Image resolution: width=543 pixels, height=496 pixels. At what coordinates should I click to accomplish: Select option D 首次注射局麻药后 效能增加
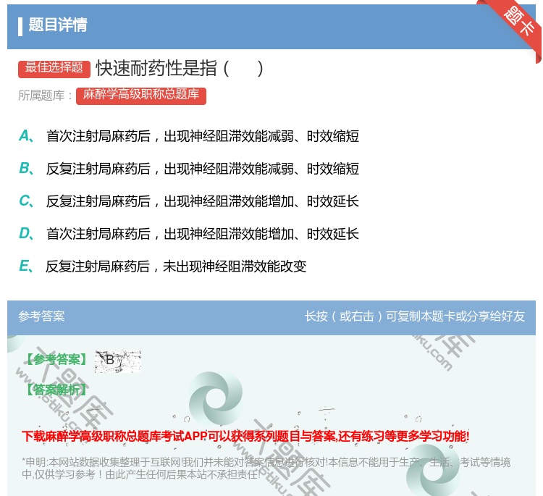[x=189, y=234]
